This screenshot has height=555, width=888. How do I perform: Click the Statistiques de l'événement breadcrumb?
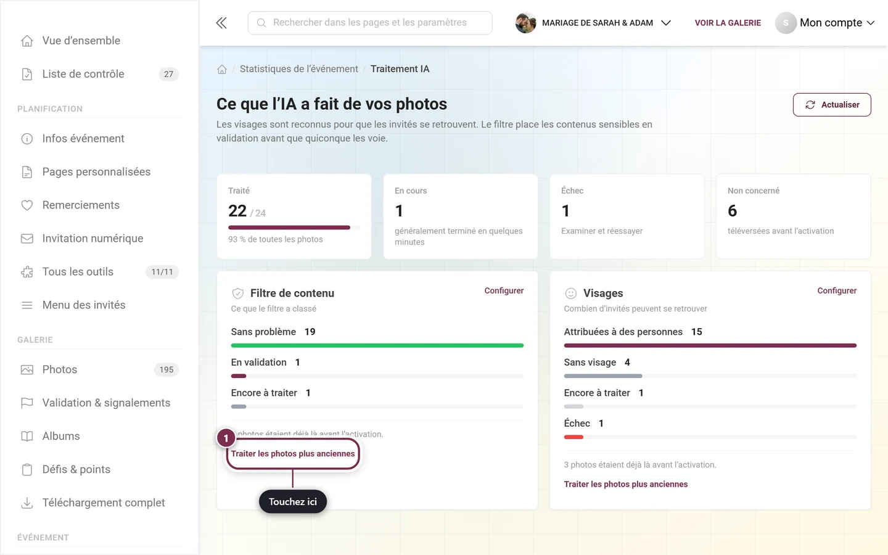(x=298, y=69)
